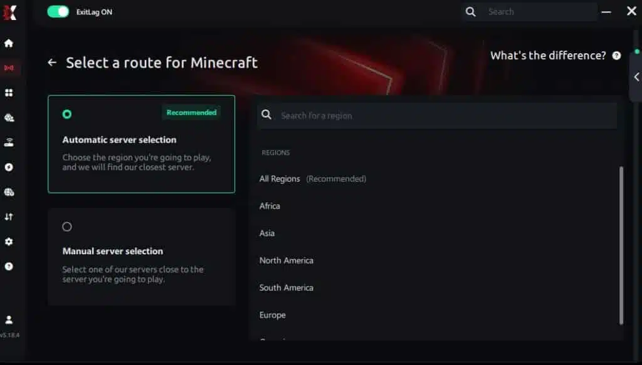Image resolution: width=642 pixels, height=365 pixels.
Task: Focus the top Search box
Action: point(530,12)
